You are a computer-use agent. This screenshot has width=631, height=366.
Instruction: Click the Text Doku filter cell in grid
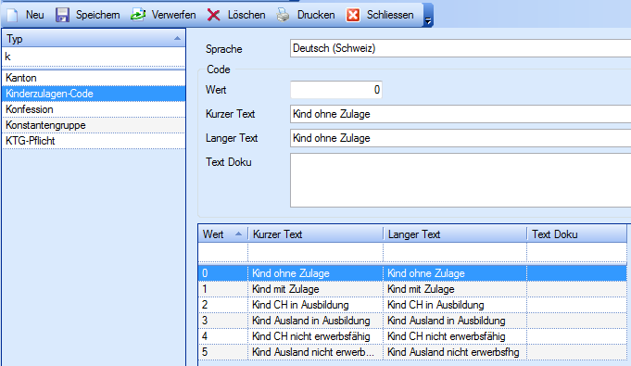coord(576,252)
